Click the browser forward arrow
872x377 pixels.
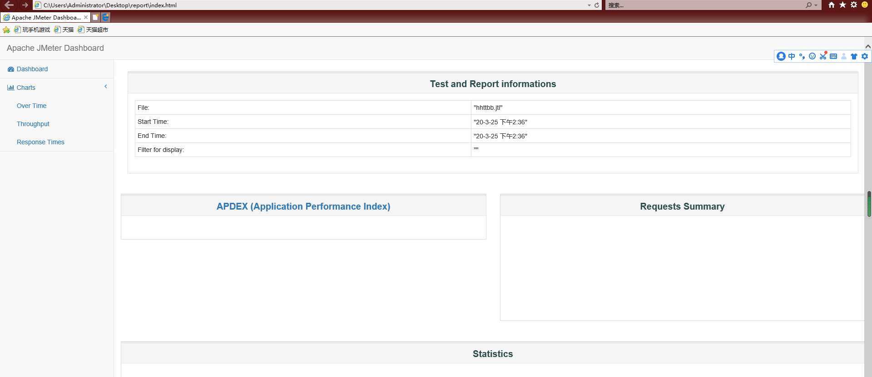point(25,5)
